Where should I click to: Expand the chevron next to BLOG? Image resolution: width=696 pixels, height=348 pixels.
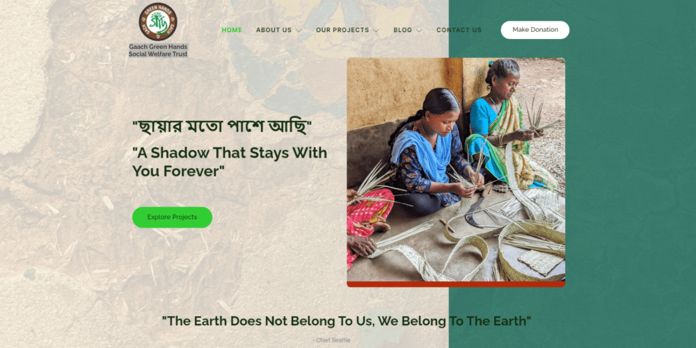coord(418,31)
